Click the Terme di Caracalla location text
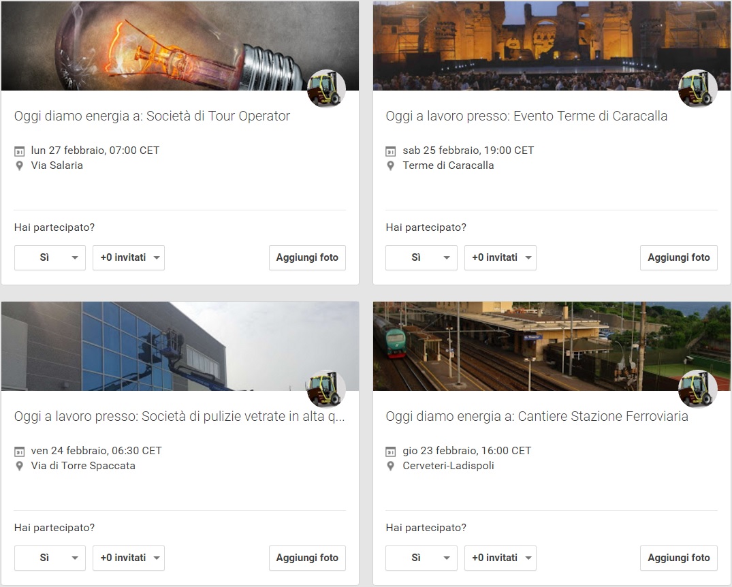 pos(448,165)
